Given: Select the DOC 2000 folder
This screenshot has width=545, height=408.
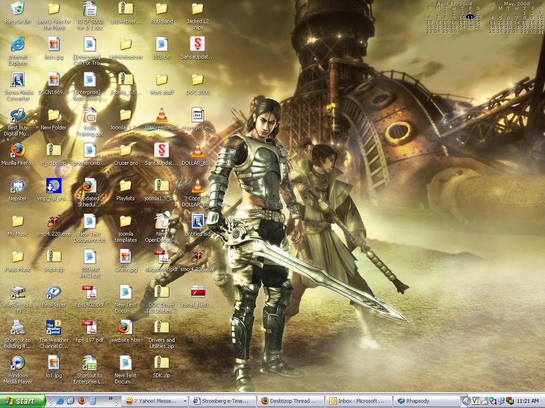Looking at the screenshot, I should [197, 83].
